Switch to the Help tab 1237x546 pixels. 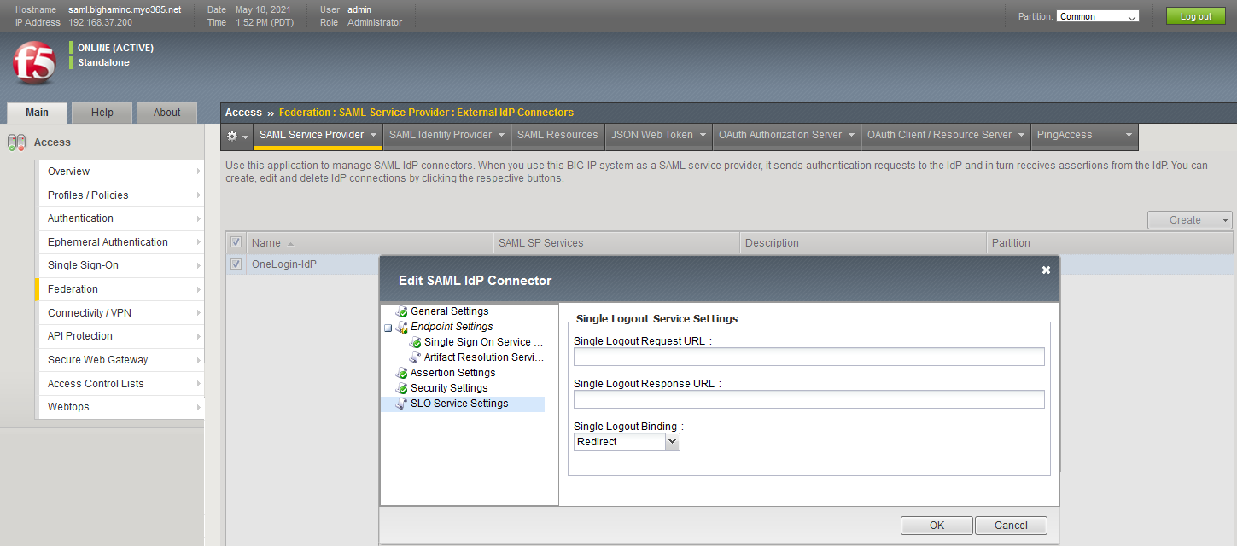click(x=102, y=113)
